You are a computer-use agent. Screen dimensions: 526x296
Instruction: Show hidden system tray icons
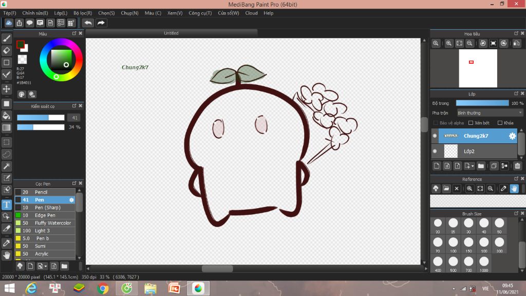[454, 289]
